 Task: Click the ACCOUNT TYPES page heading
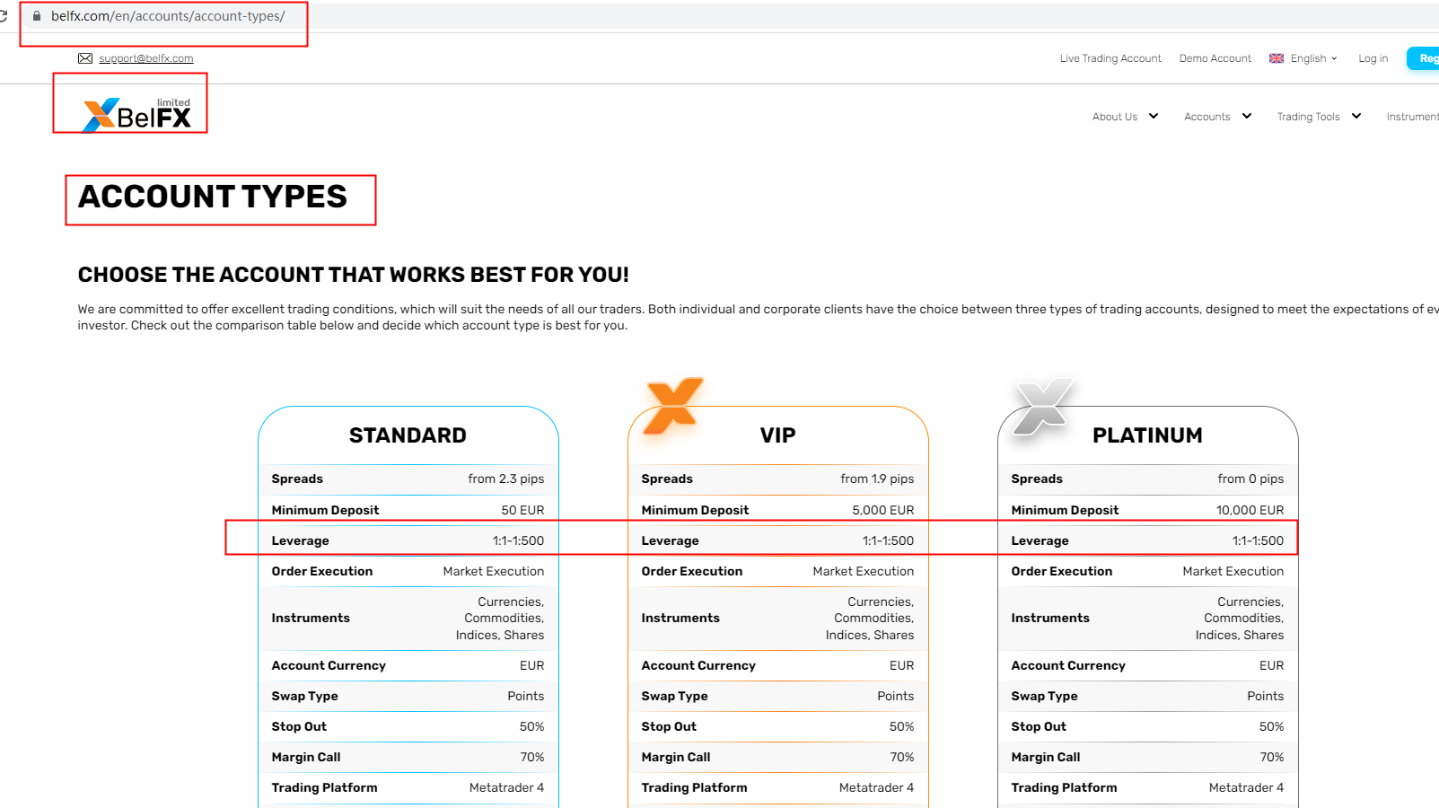(213, 197)
